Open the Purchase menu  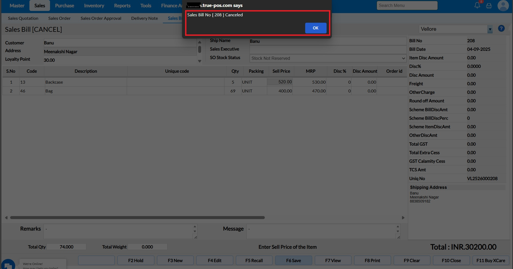click(x=64, y=6)
